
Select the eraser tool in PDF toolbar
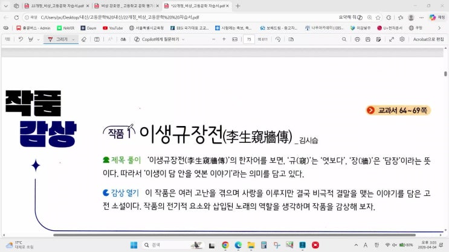(83, 39)
